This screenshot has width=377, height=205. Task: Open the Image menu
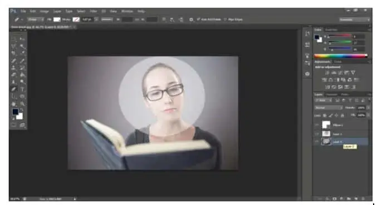point(44,11)
